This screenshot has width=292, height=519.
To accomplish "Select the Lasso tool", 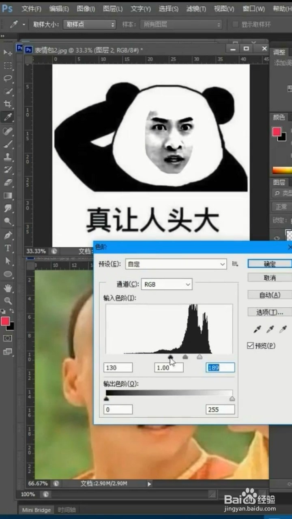I will [8, 78].
